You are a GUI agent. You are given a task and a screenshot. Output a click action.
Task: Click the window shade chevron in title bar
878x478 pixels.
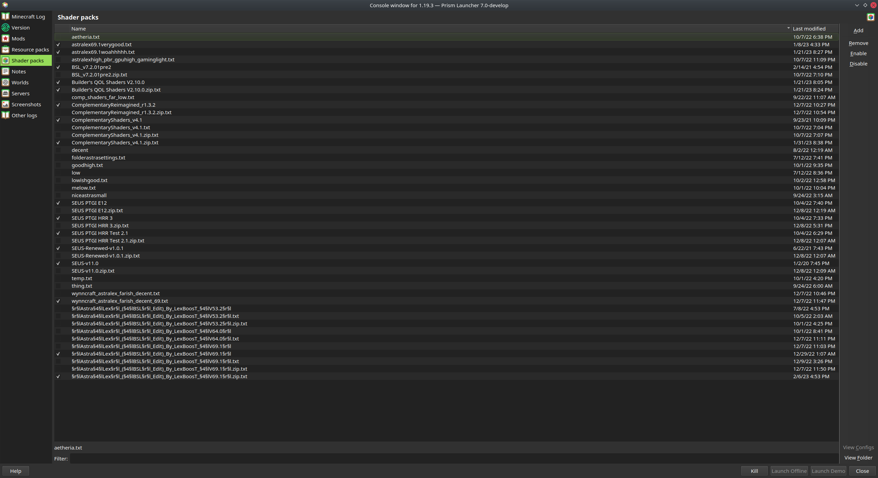pyautogui.click(x=857, y=5)
